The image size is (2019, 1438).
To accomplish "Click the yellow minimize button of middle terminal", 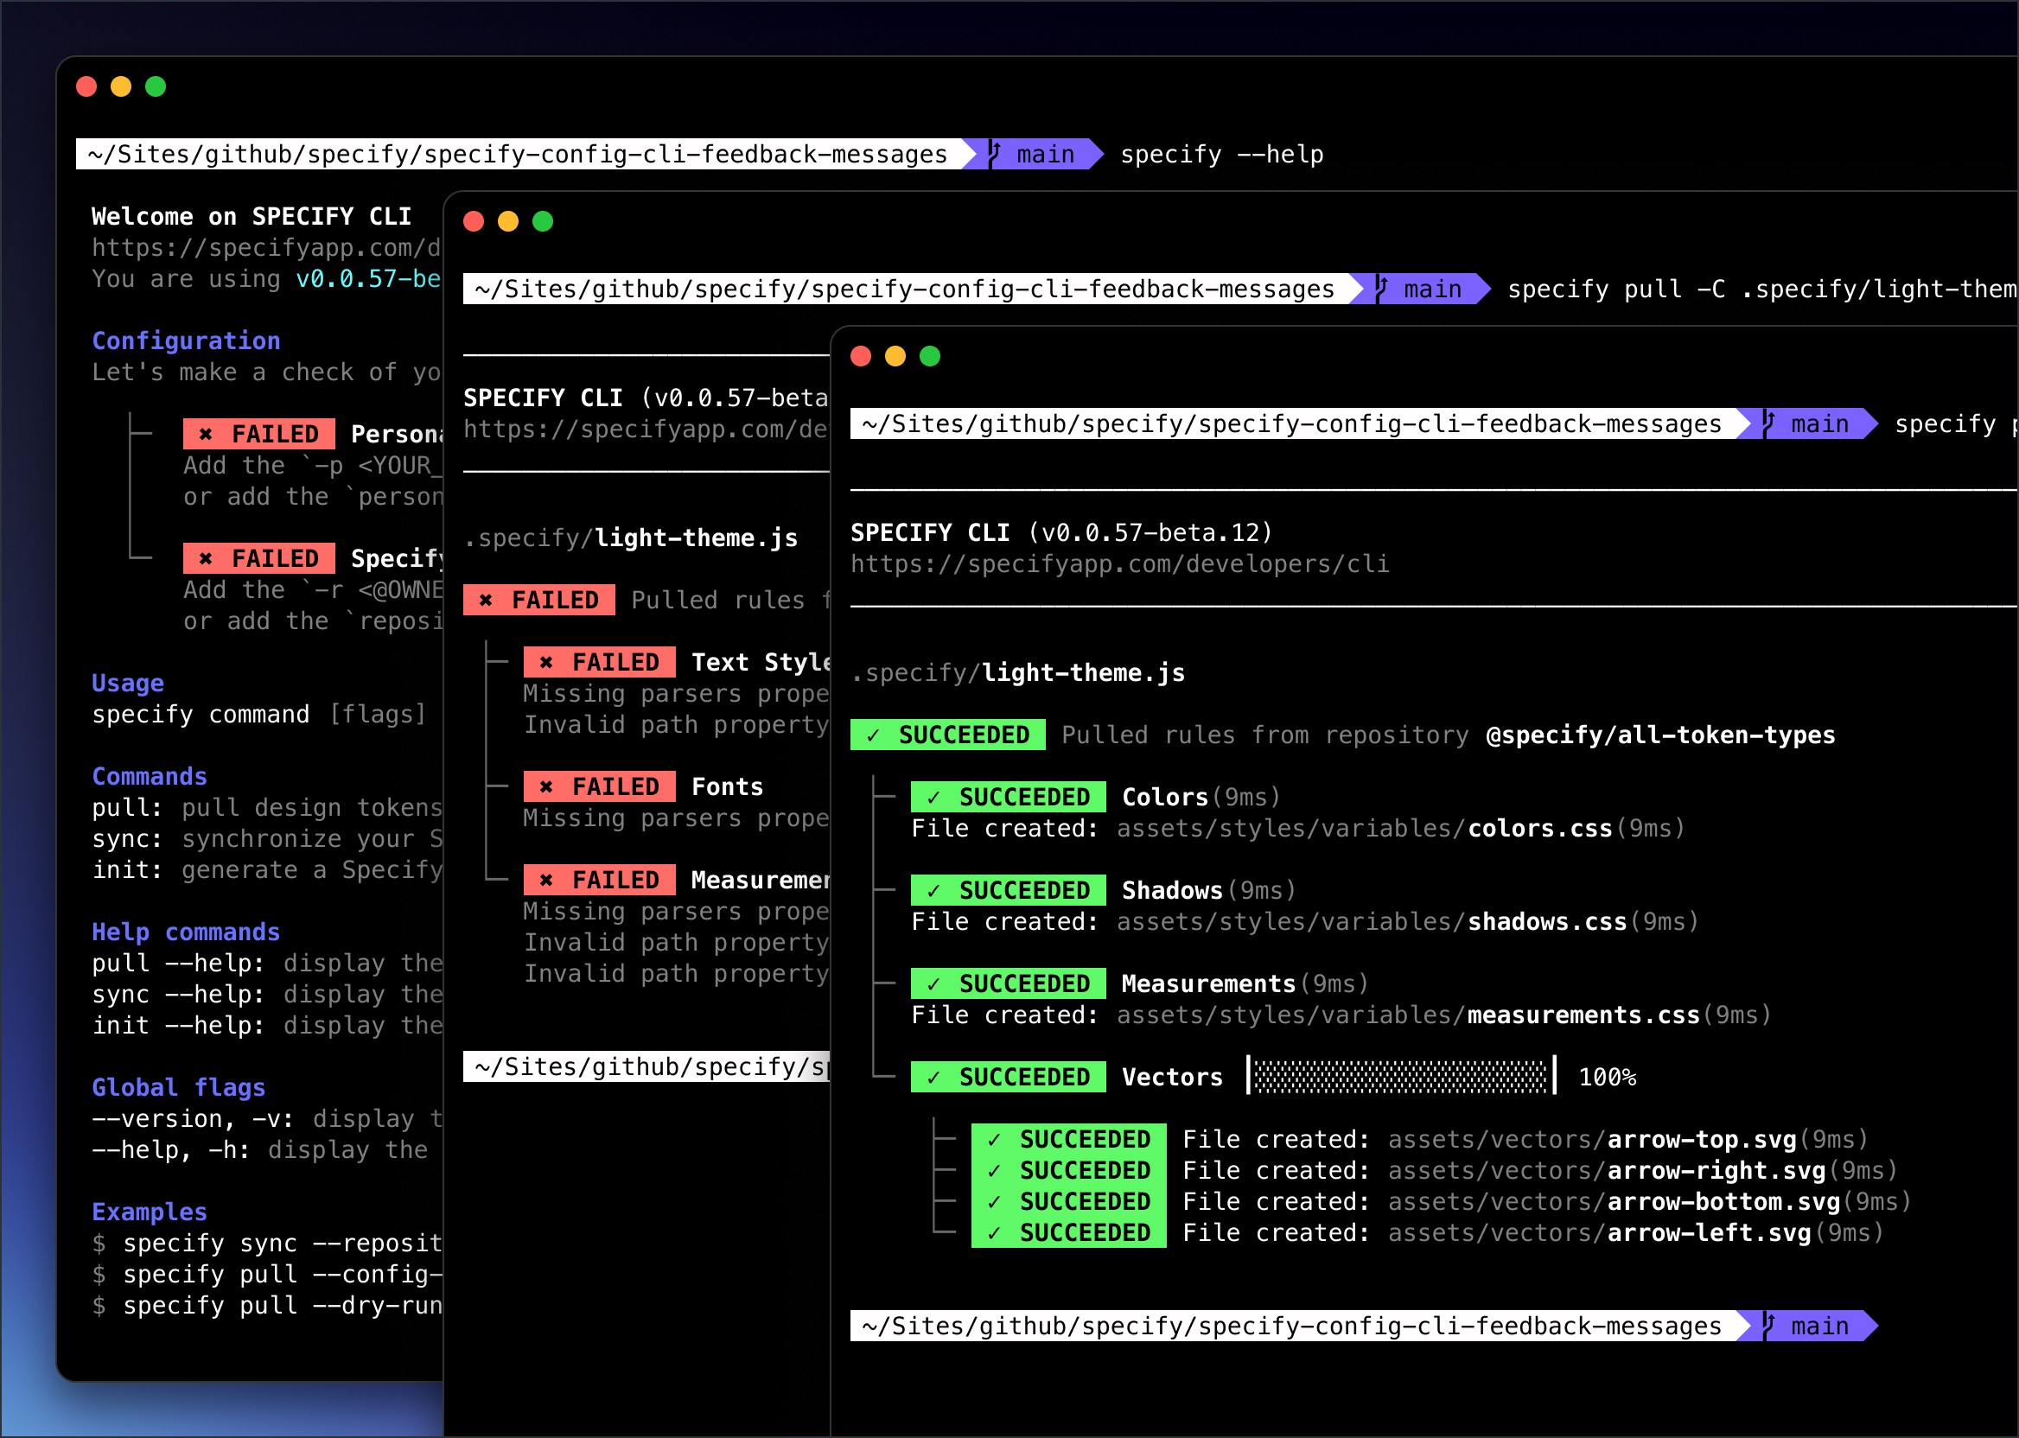I will pyautogui.click(x=507, y=221).
